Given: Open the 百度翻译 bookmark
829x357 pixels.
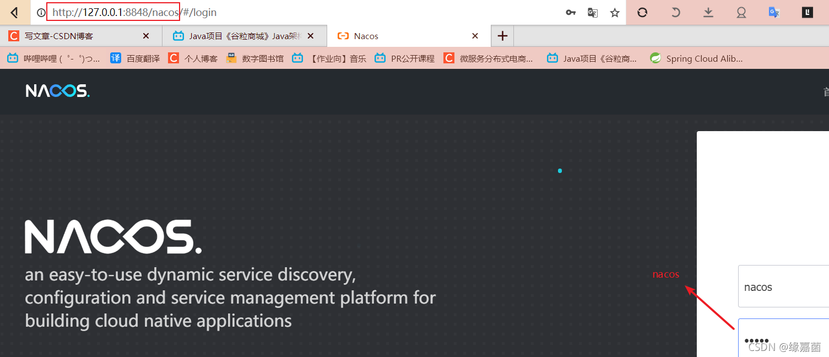Looking at the screenshot, I should [x=135, y=58].
